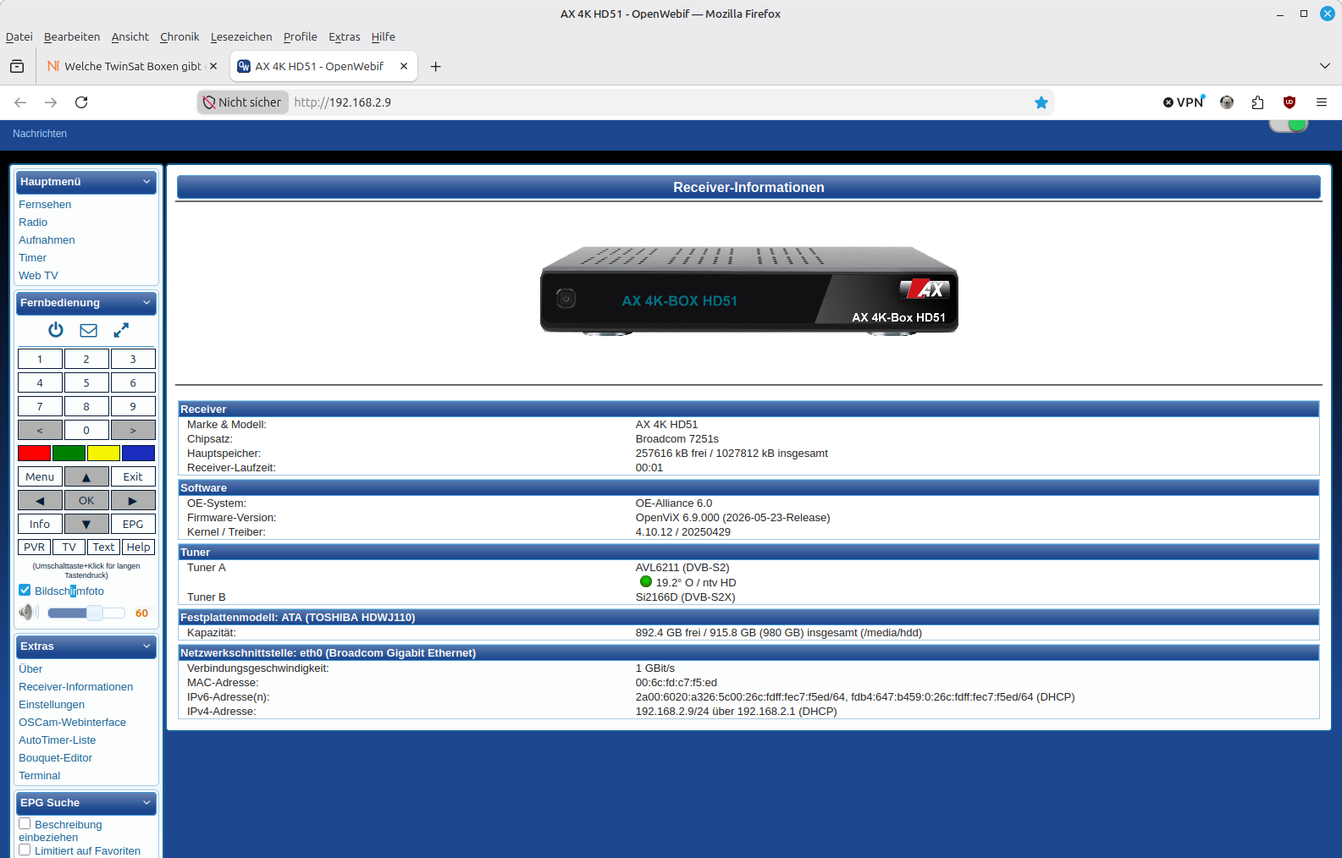1342x858 pixels.
Task: Click the yellow remote color button
Action: tap(103, 454)
